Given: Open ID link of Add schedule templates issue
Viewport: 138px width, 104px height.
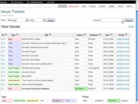Looking at the screenshot, I should (x=3, y=85).
